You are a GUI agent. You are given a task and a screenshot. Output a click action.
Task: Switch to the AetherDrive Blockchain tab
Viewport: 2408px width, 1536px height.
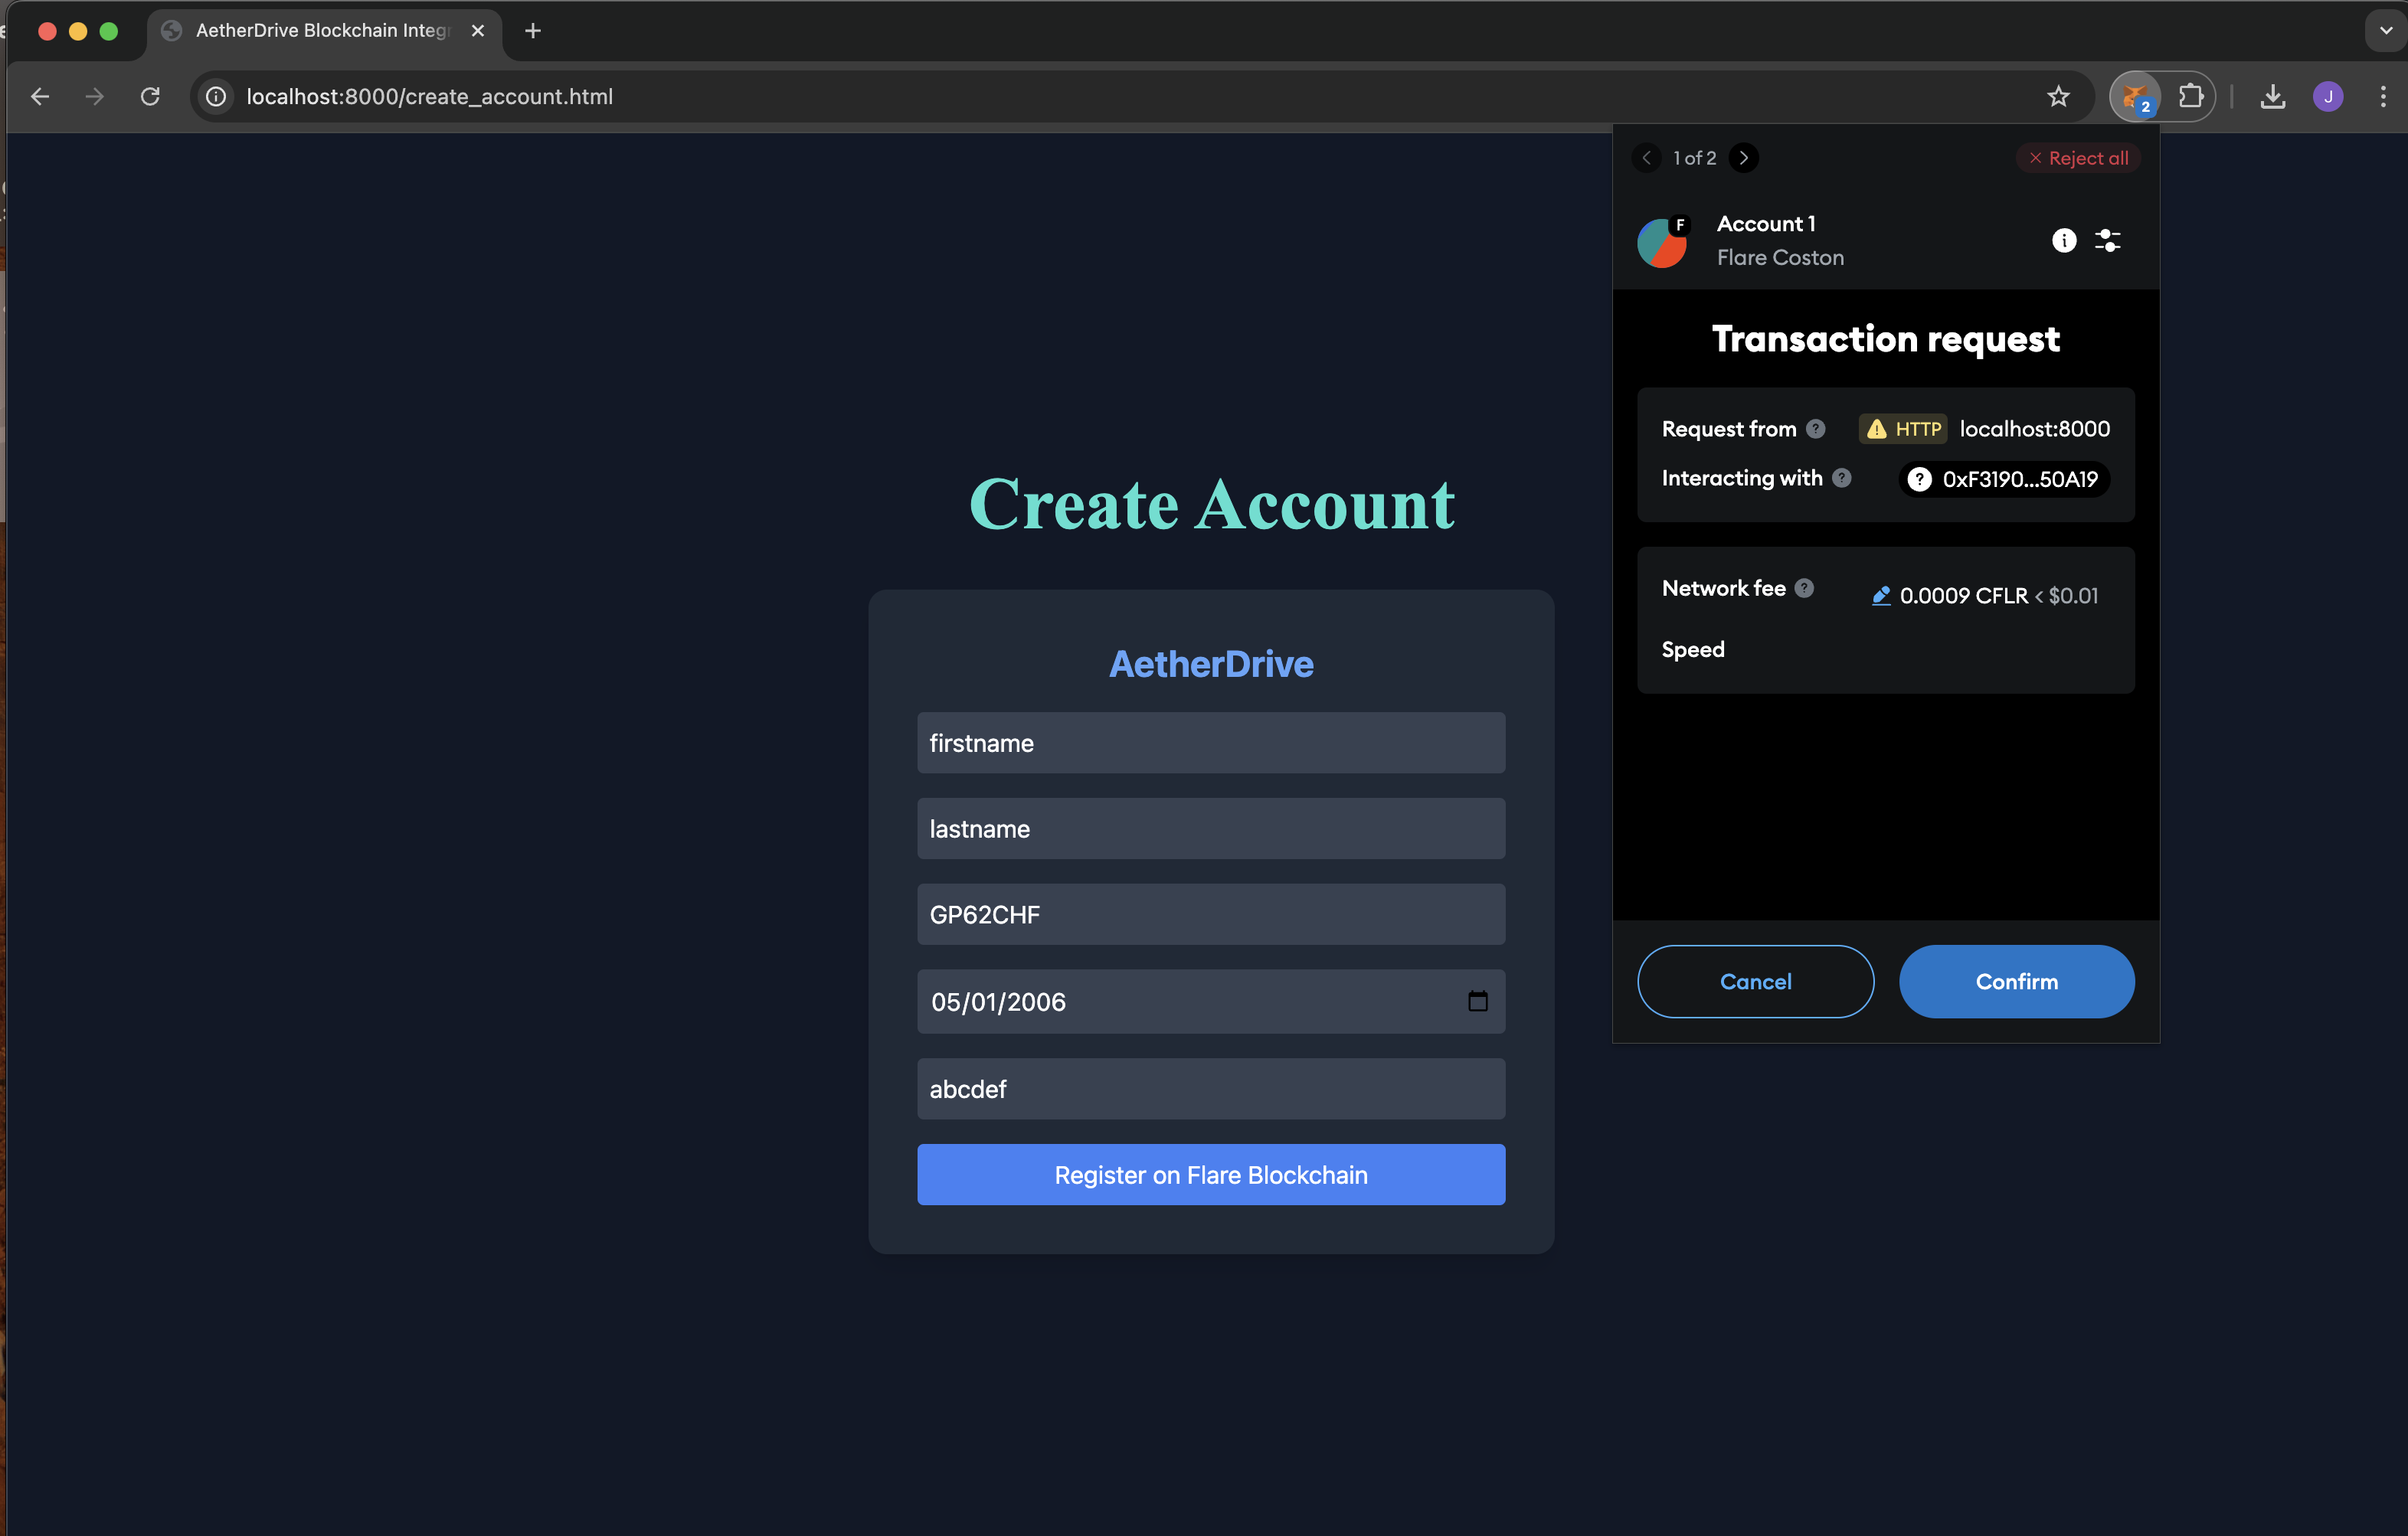pyautogui.click(x=320, y=31)
